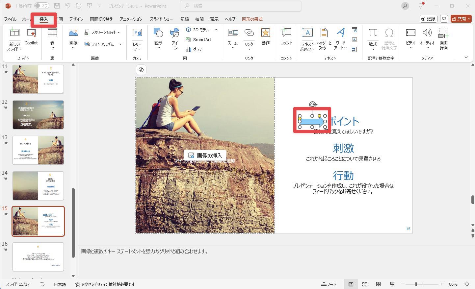475x289 pixels.
Task: Open the Shapes (図形) gallery
Action: (158, 39)
